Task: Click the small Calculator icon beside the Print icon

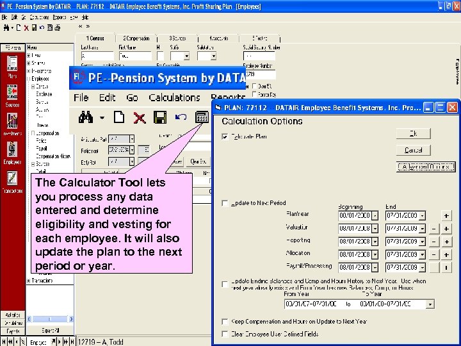Action: point(50,28)
